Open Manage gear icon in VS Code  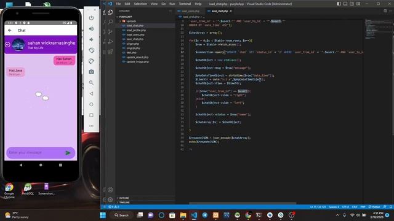tap(110, 200)
